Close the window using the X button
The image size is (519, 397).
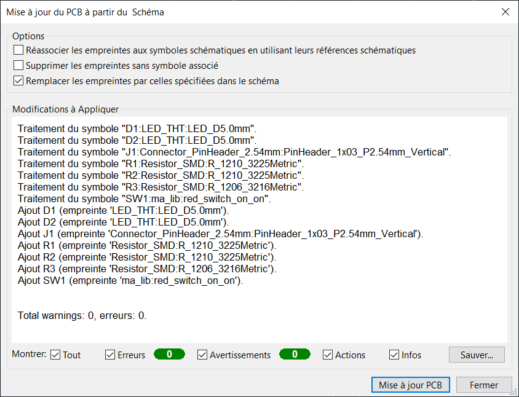[505, 12]
